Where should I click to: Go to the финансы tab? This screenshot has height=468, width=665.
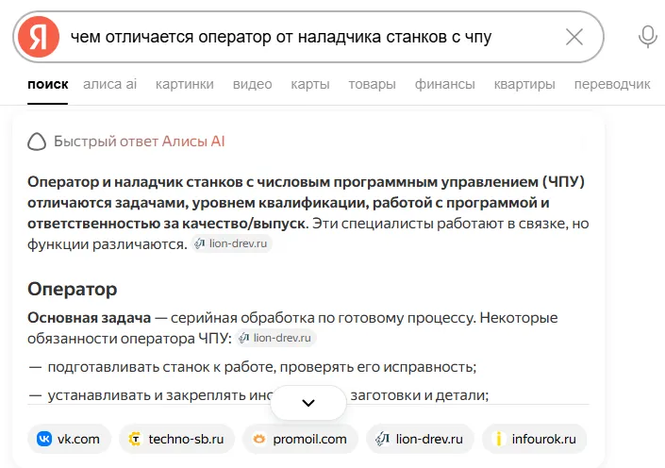click(x=445, y=84)
